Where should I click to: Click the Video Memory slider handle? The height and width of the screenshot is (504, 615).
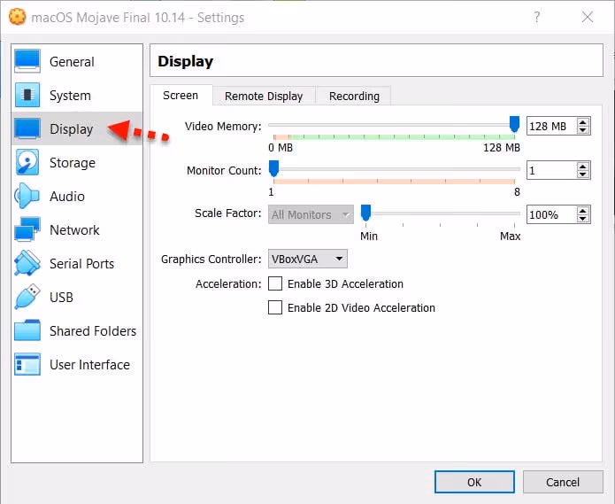point(514,124)
